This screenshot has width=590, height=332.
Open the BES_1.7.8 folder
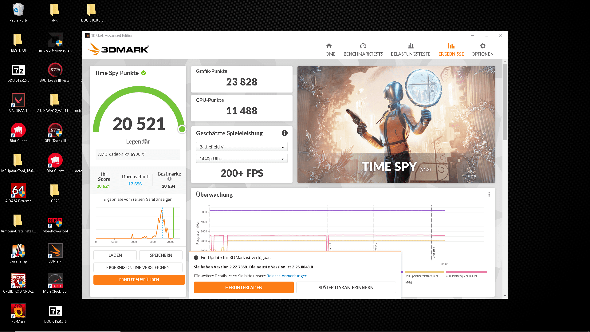coord(18,42)
